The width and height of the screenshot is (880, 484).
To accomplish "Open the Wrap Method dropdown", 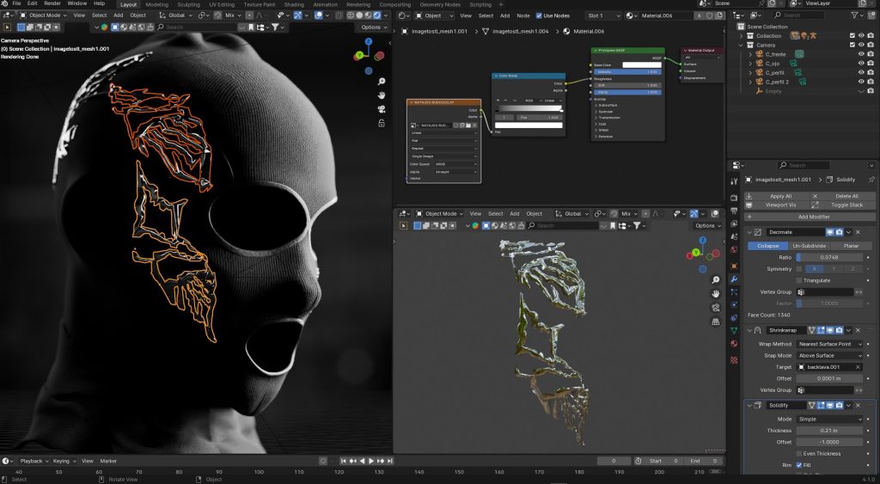I will pos(829,344).
